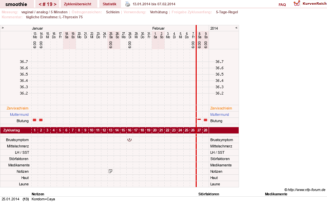The height and width of the screenshot is (207, 327).
Task: Click the left Mittelschmerz row label
Action: pos(18,146)
